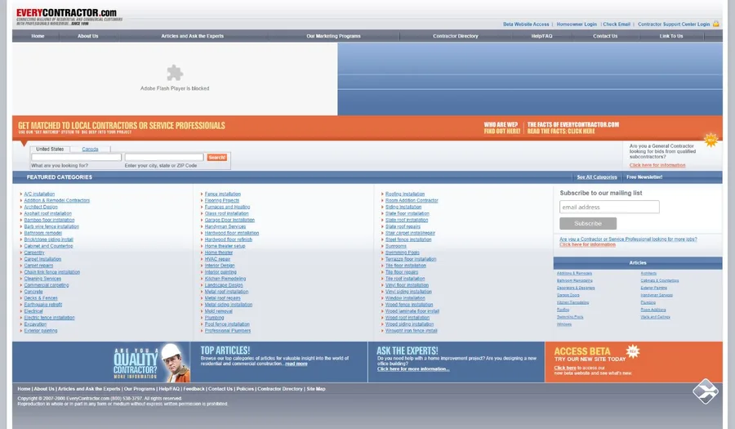Open Exterior painting category

coord(41,331)
